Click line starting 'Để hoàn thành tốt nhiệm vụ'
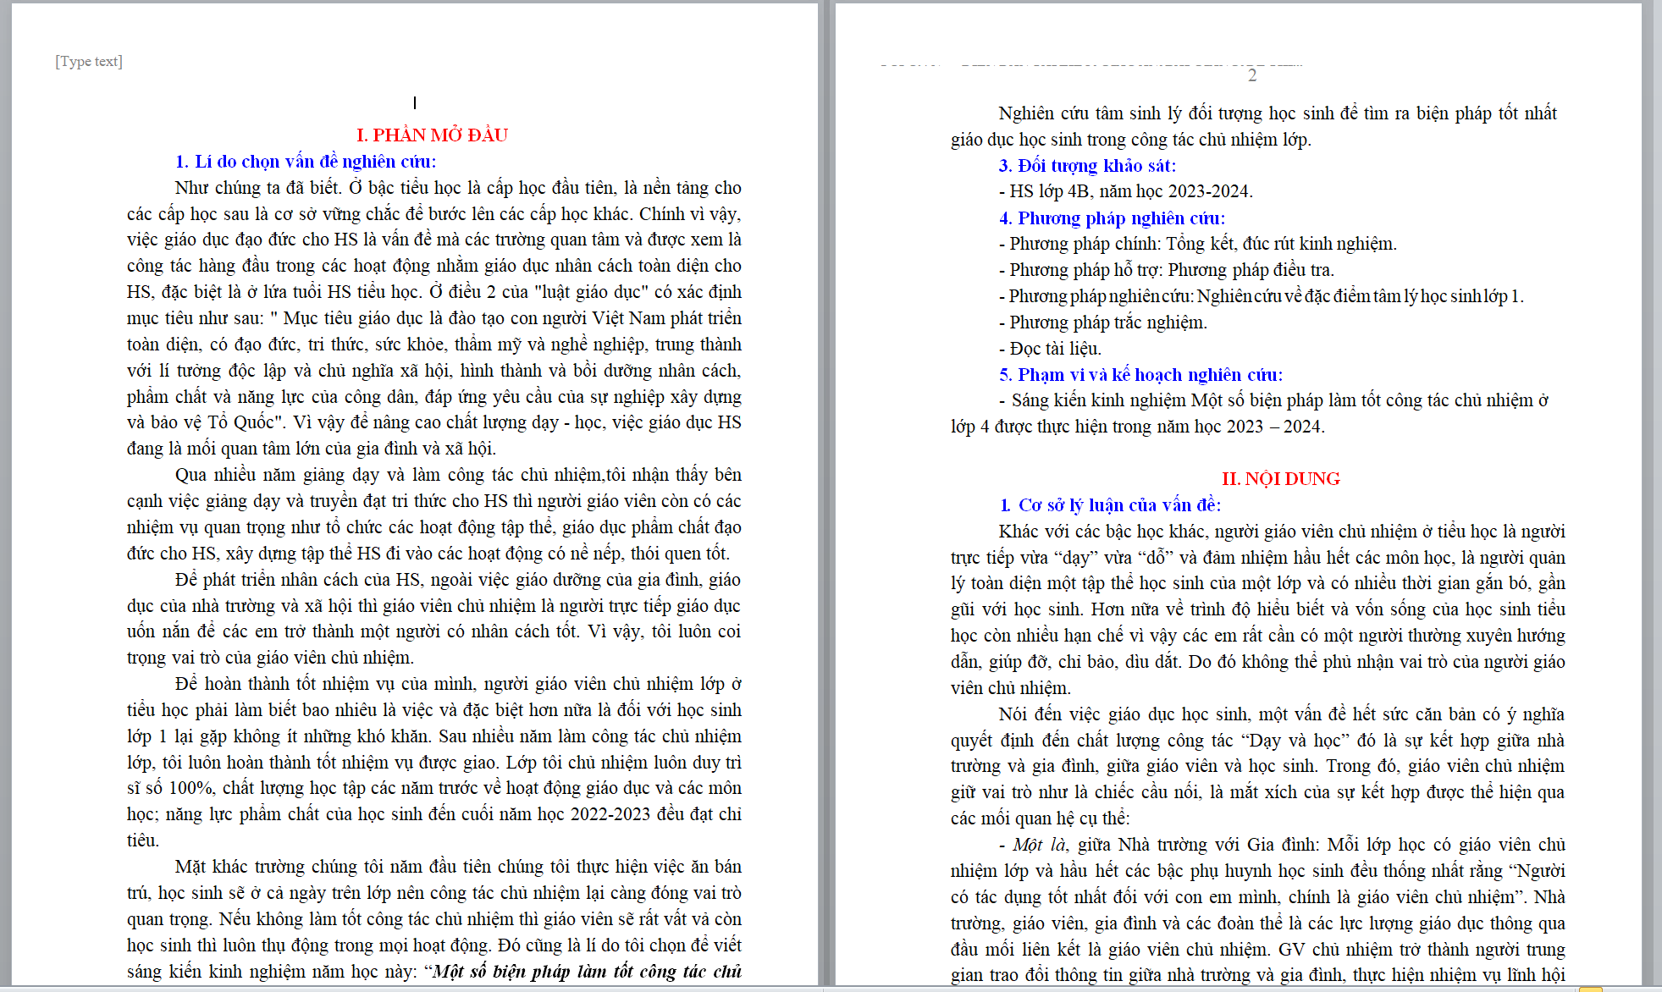The image size is (1662, 992). 458,684
